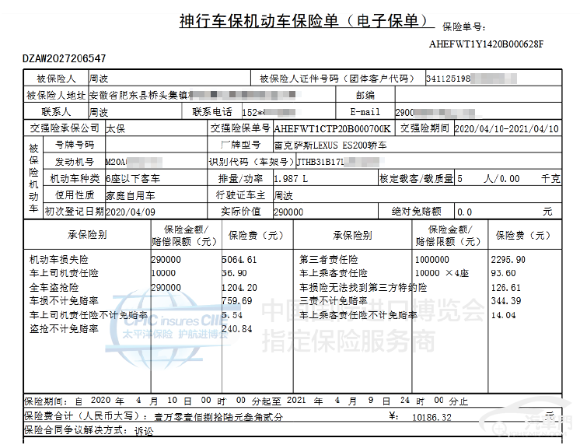Screen dimensions: 580x445
Task: Select the 发动机号 label
Action: (x=75, y=162)
